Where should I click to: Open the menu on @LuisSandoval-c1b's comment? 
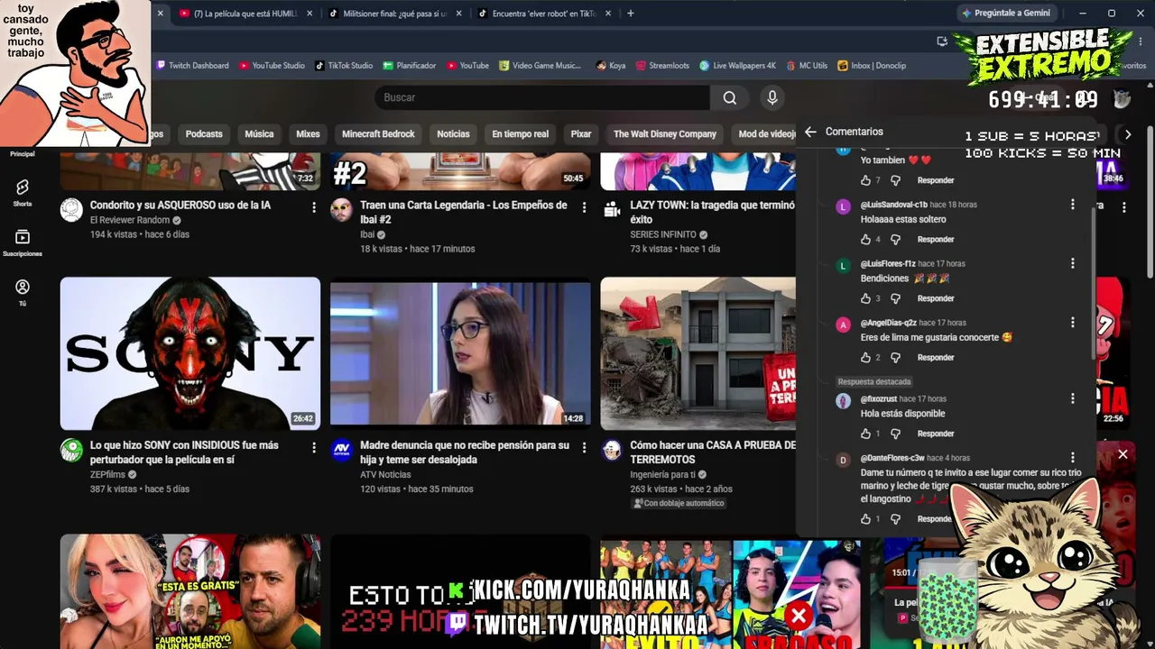tap(1072, 205)
